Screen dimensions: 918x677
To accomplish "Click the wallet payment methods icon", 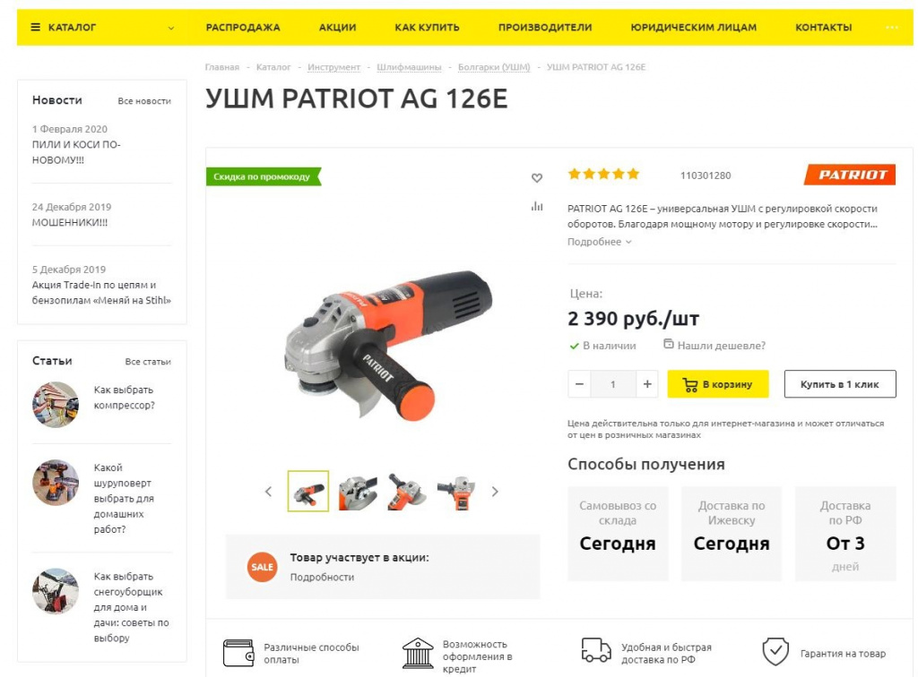I will click(238, 653).
